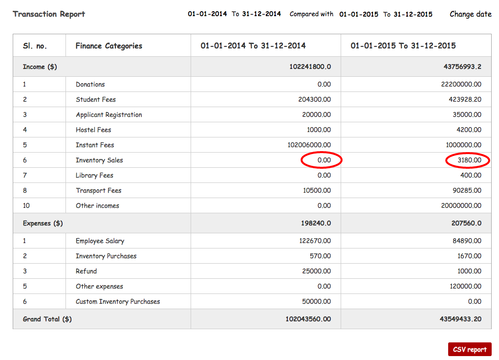Screen dimensions: 499x360
Task: Select the circled 0.00 Inventory Sales value
Action: click(x=321, y=160)
